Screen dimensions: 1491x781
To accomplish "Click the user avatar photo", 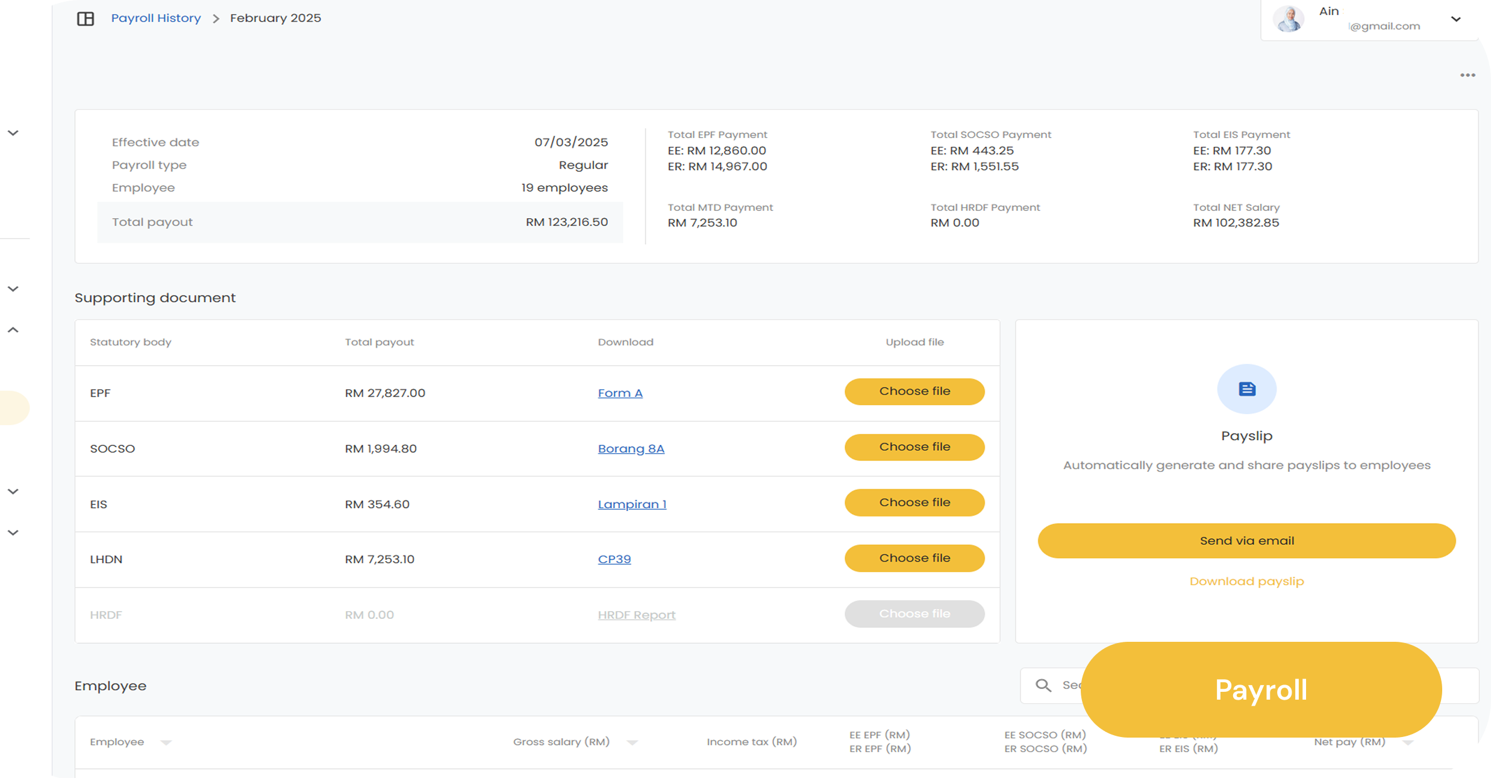I will (x=1289, y=19).
